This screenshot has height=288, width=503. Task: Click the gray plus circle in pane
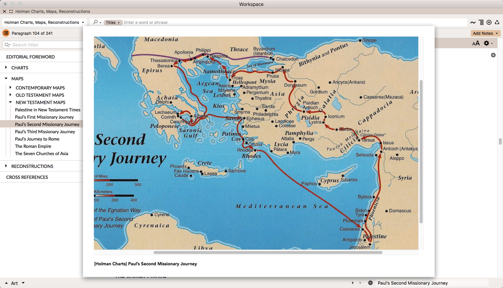click(493, 55)
